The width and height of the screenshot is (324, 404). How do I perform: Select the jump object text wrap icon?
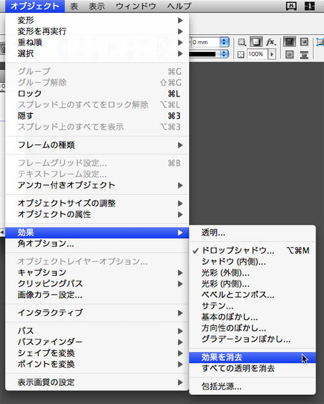[x=305, y=54]
